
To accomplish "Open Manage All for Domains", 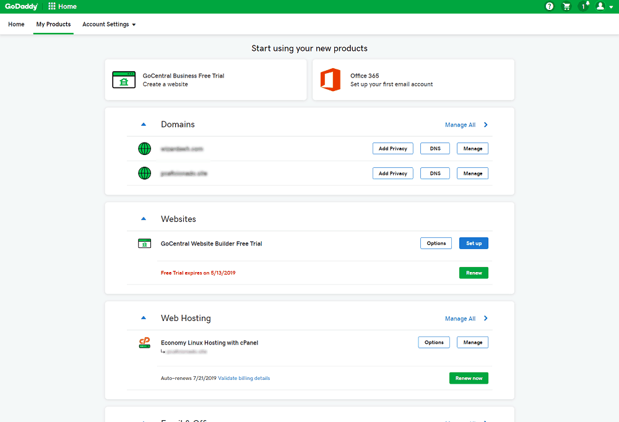I will pos(461,125).
